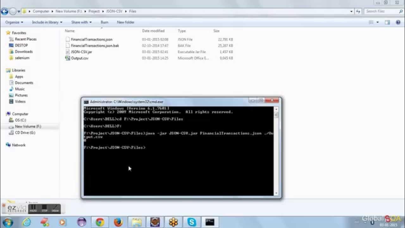The image size is (405, 228).
Task: Click the New Volume (F:) breadcrumb in the address bar
Action: point(69,11)
